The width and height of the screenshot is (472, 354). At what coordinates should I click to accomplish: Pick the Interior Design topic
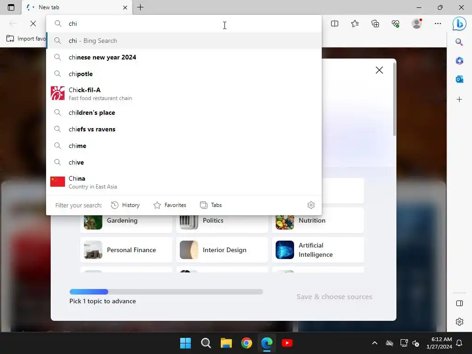click(222, 250)
